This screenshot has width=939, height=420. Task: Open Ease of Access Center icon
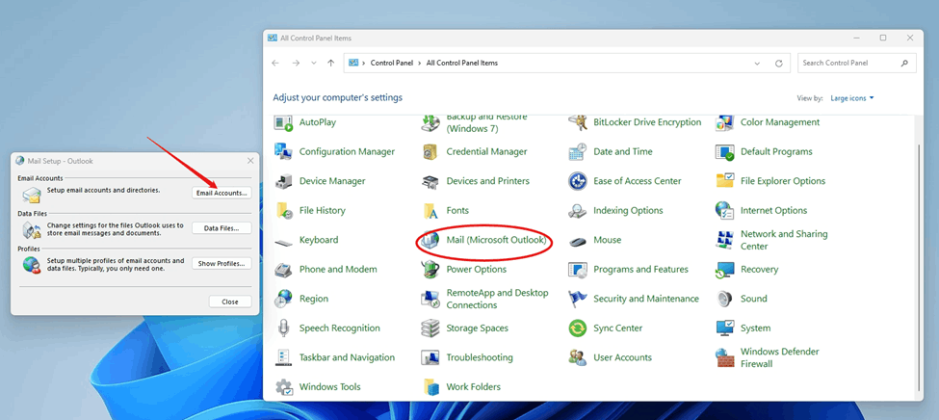[578, 181]
